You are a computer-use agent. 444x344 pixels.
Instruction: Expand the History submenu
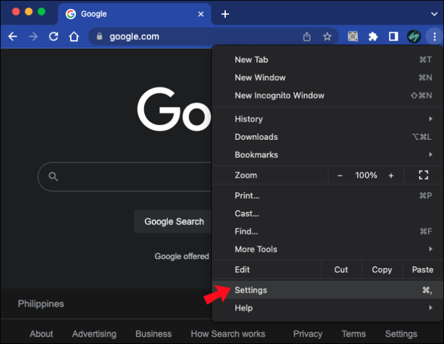click(x=328, y=119)
